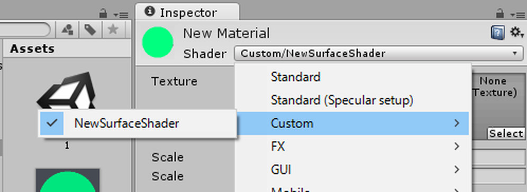This screenshot has height=192, width=527.
Task: Select the Unity scene asset thumbnail
Action: coord(67,91)
